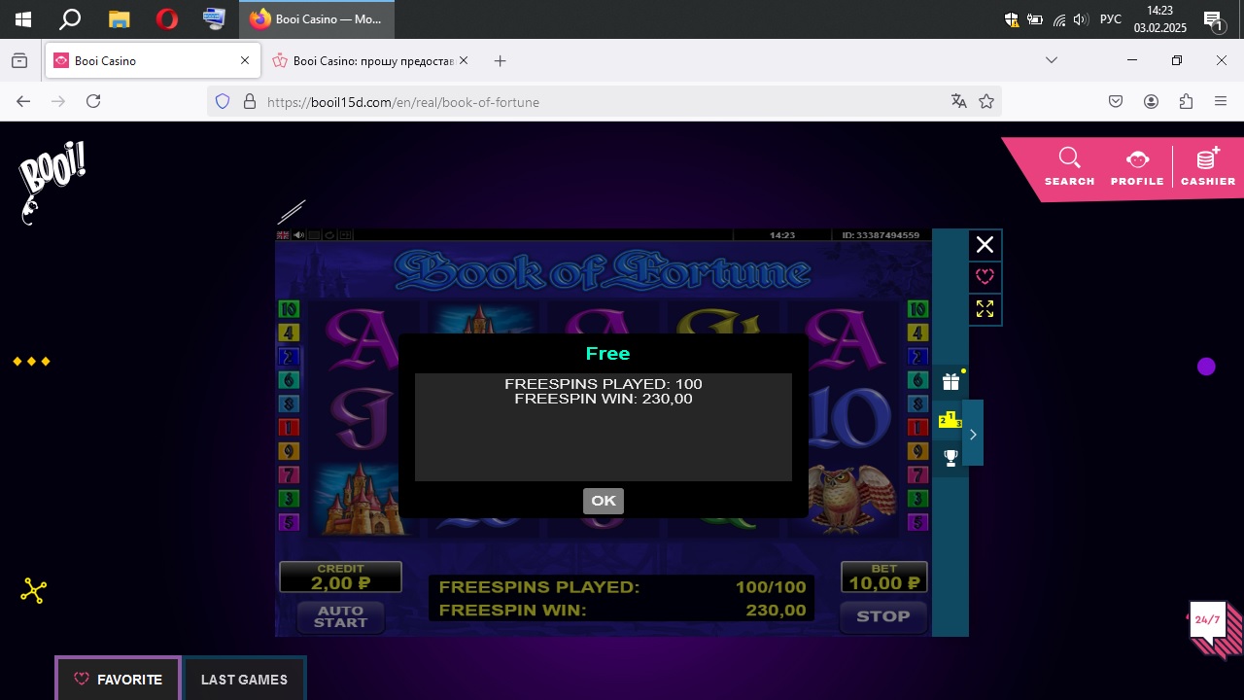View site security padlock info
1244x700 pixels.
249,101
